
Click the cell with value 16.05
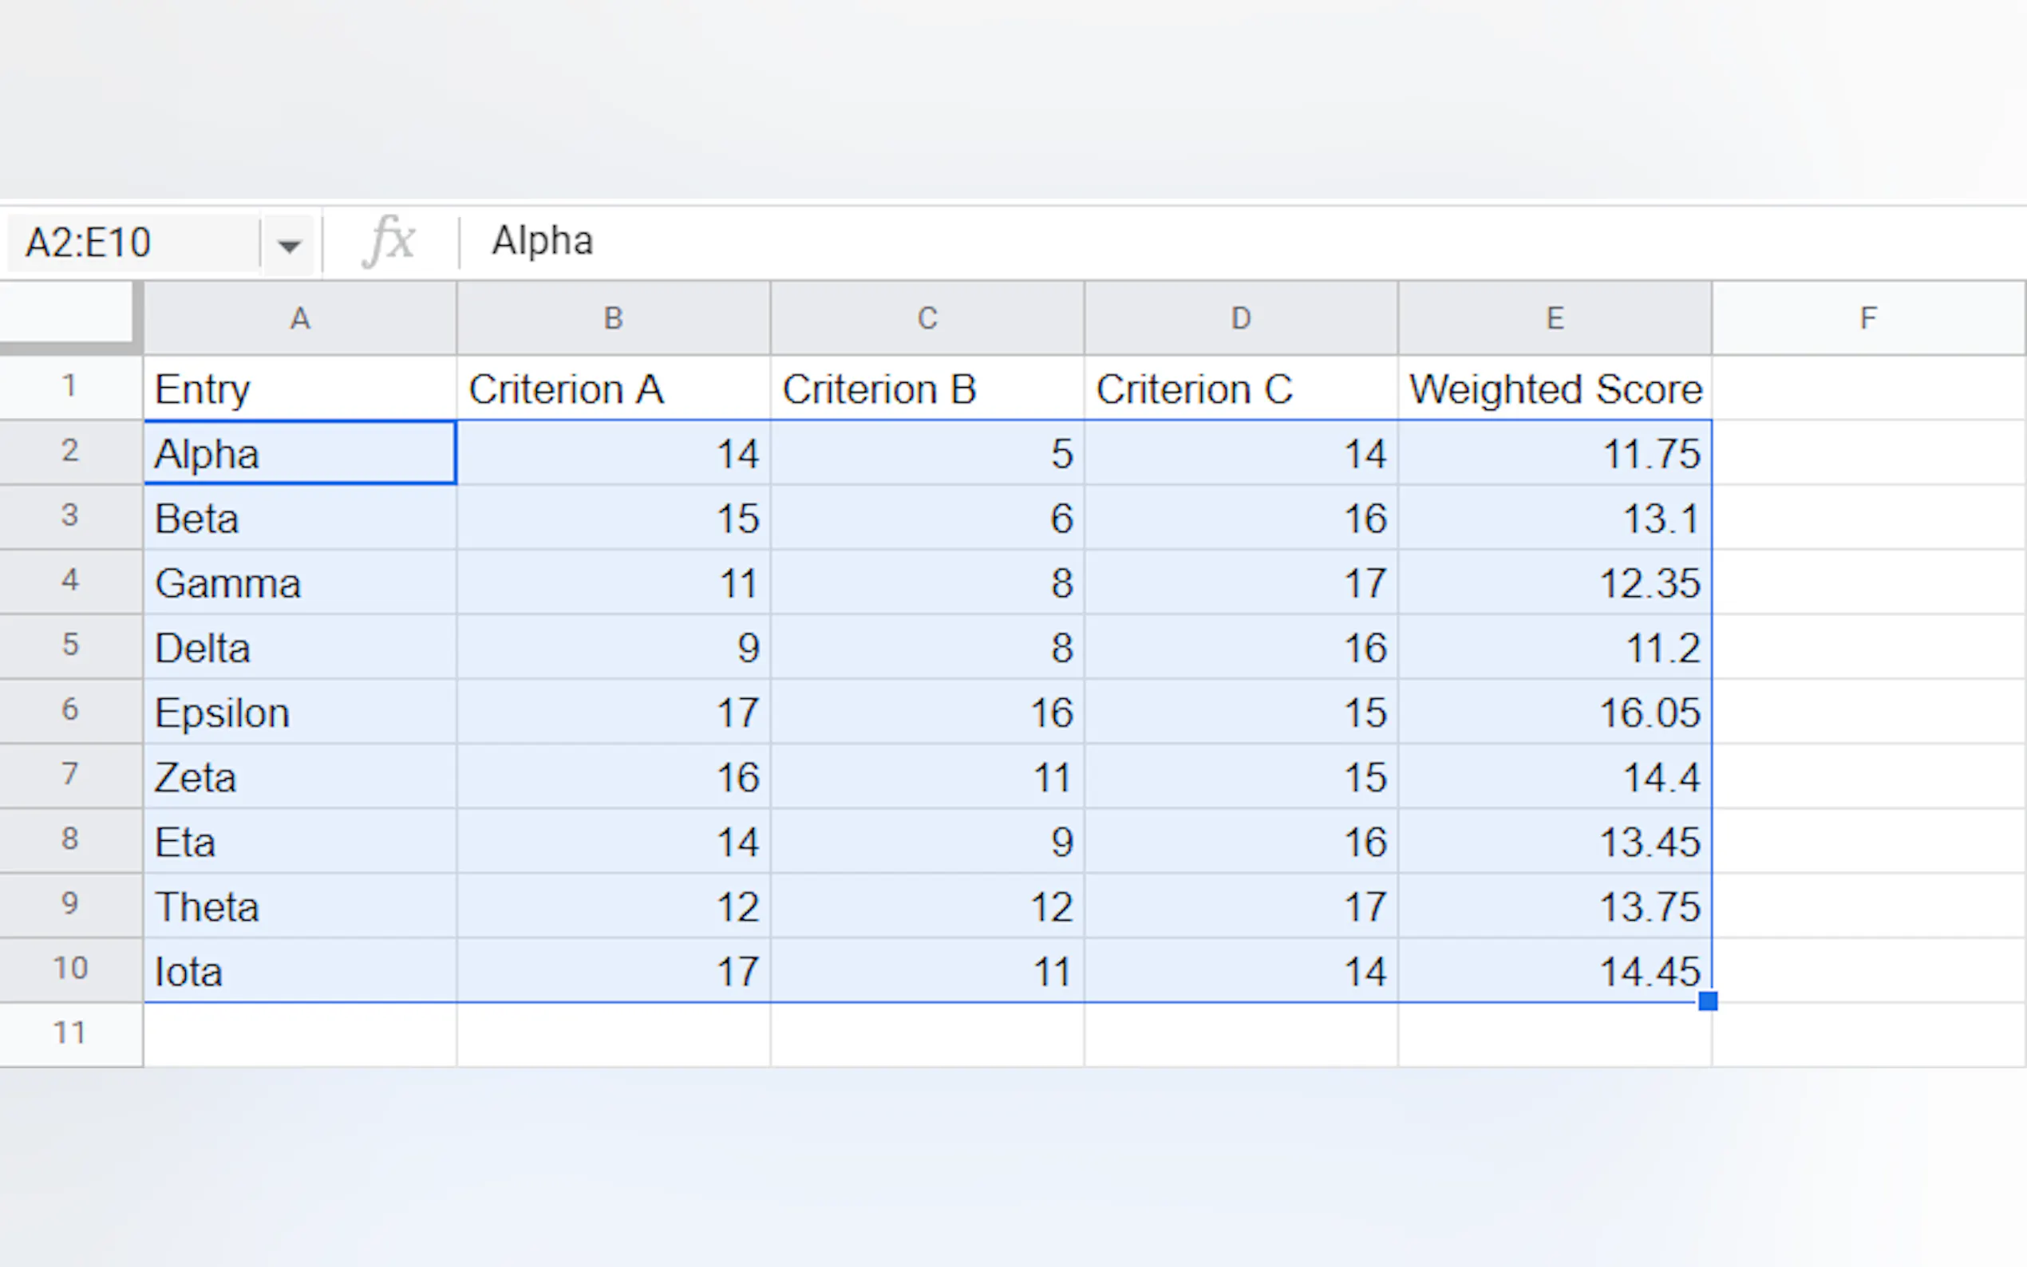(1555, 712)
